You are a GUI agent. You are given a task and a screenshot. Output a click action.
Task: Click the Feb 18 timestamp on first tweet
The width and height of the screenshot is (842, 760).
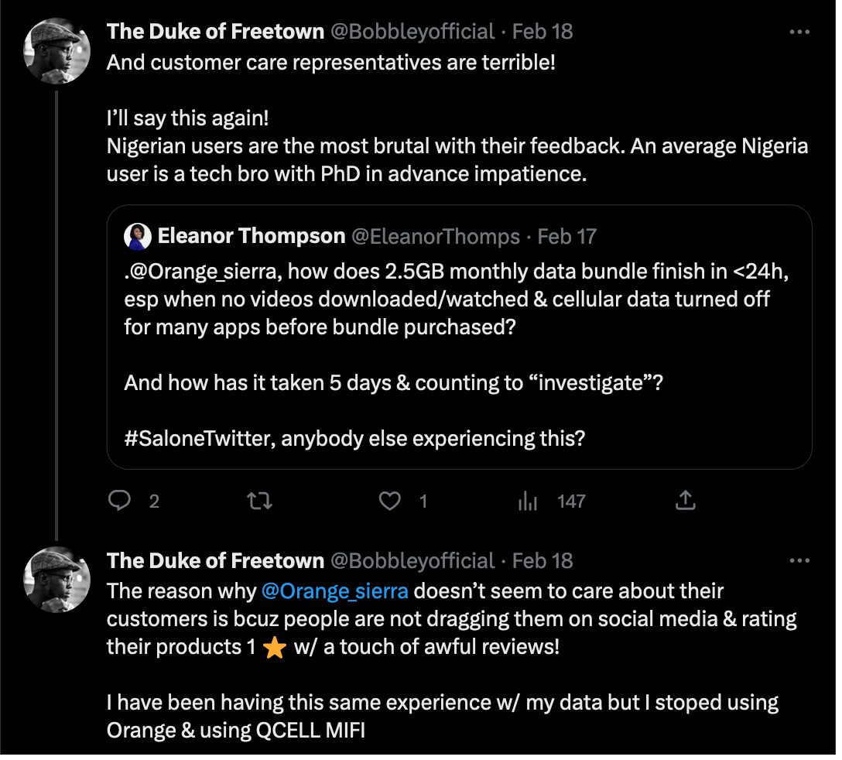click(x=542, y=32)
